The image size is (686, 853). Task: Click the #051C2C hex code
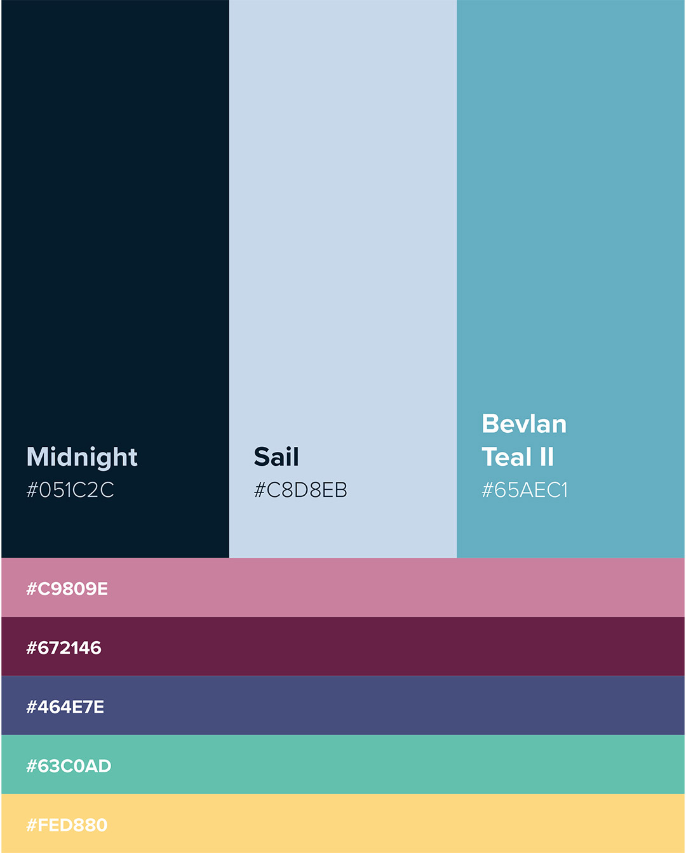(71, 490)
